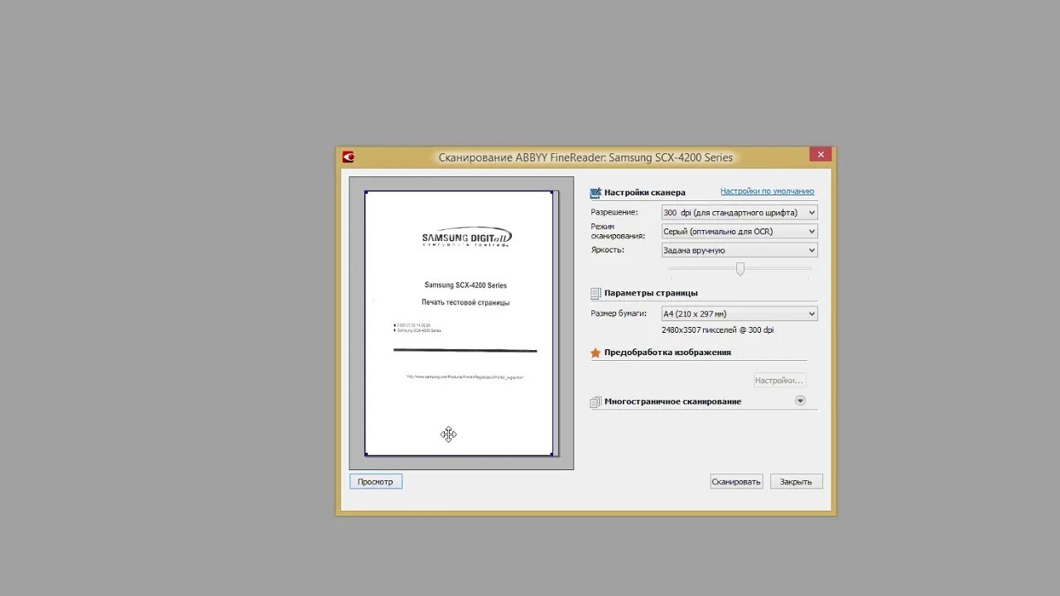This screenshot has width=1060, height=596.
Task: Click the Закрыть button
Action: point(796,482)
